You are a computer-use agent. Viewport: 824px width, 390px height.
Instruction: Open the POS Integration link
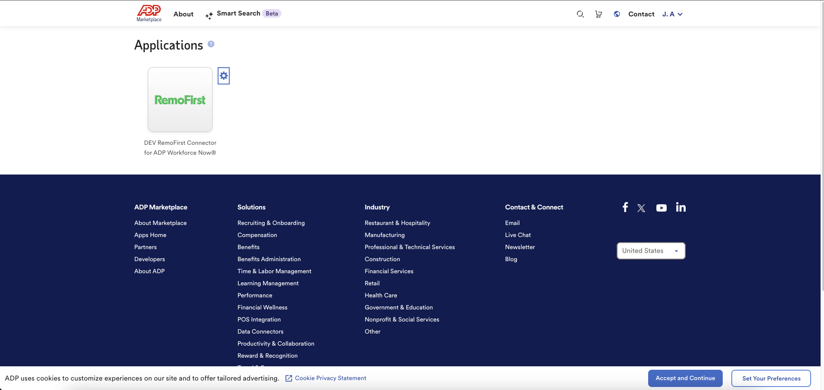click(259, 319)
